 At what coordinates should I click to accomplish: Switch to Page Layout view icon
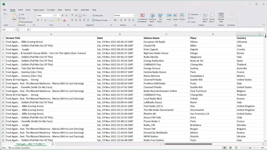pyautogui.click(x=230, y=148)
